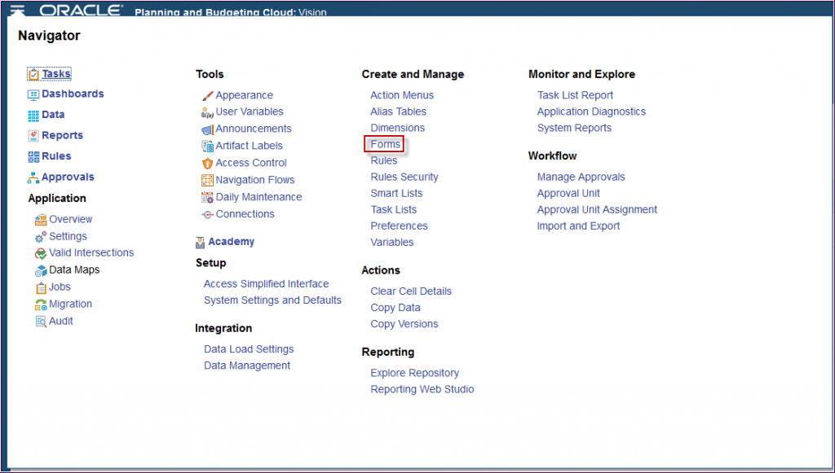Click the Valid Intersections icon
The height and width of the screenshot is (473, 835).
[41, 253]
